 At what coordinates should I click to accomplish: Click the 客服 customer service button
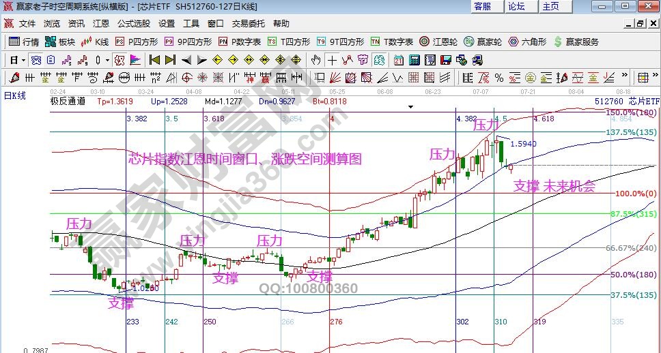tap(483, 6)
